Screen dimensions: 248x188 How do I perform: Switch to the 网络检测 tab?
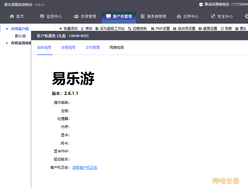[x=117, y=47]
